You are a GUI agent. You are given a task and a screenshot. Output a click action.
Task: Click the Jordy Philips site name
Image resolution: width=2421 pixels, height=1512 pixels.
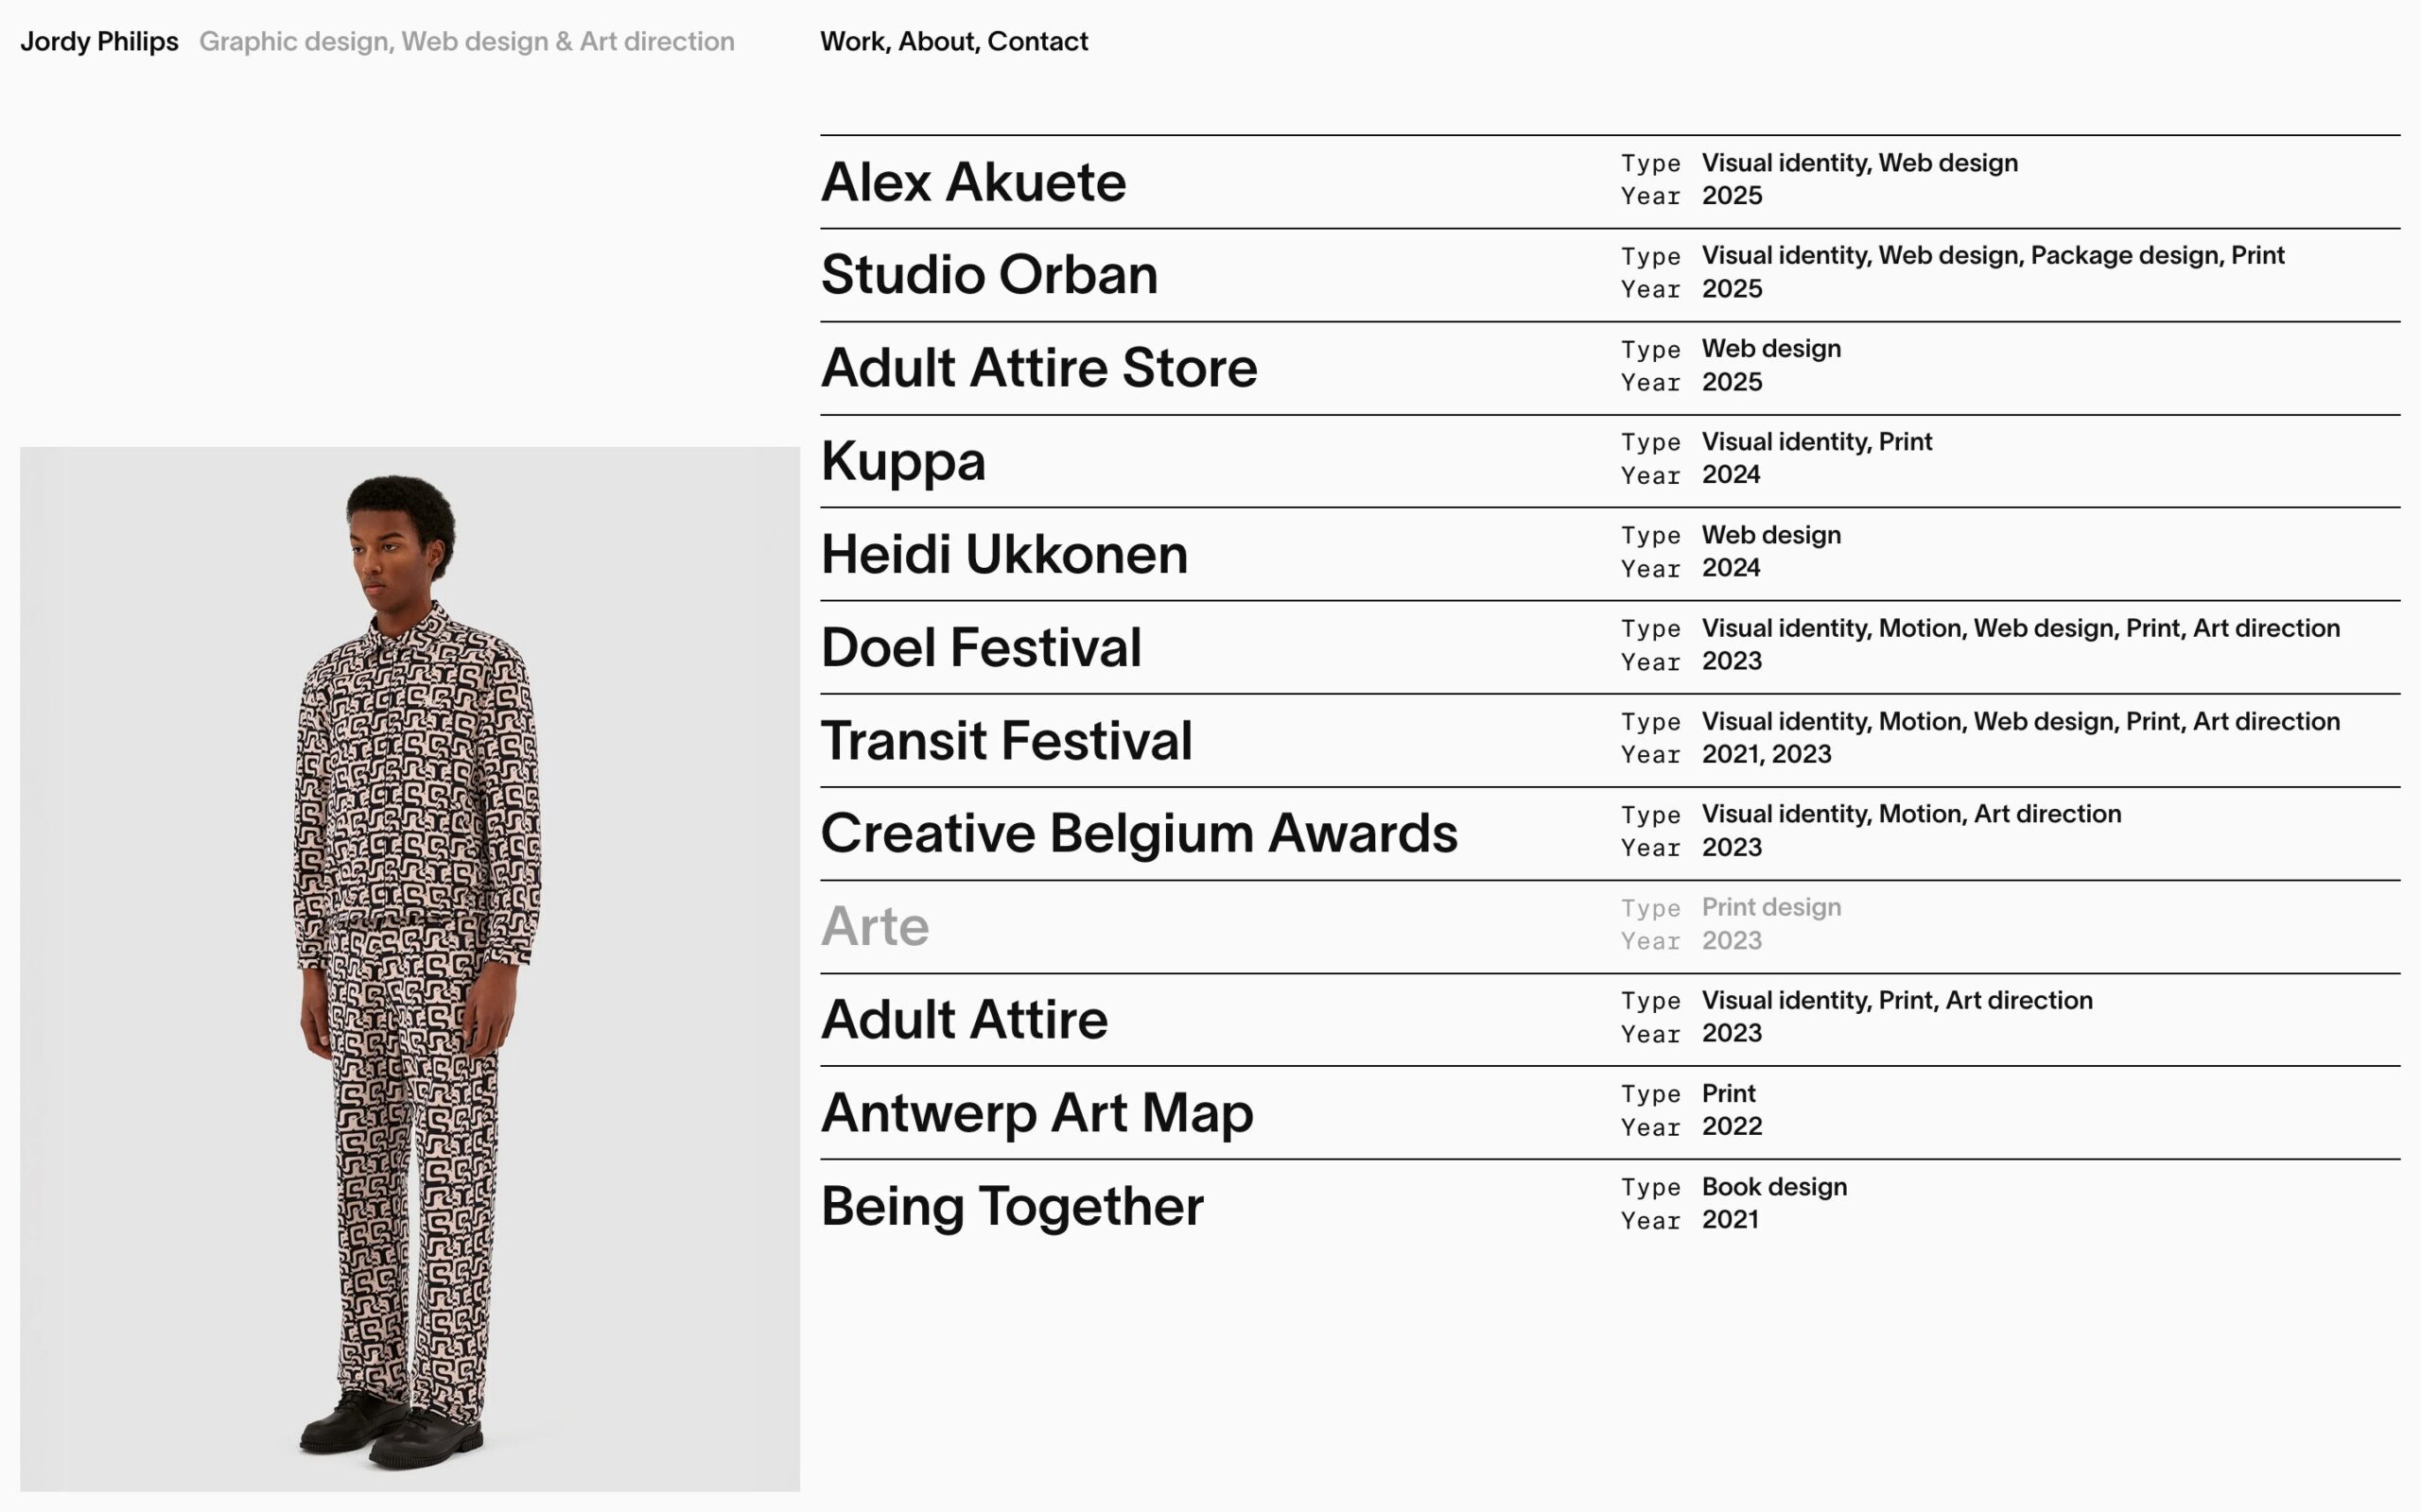pos(99,42)
